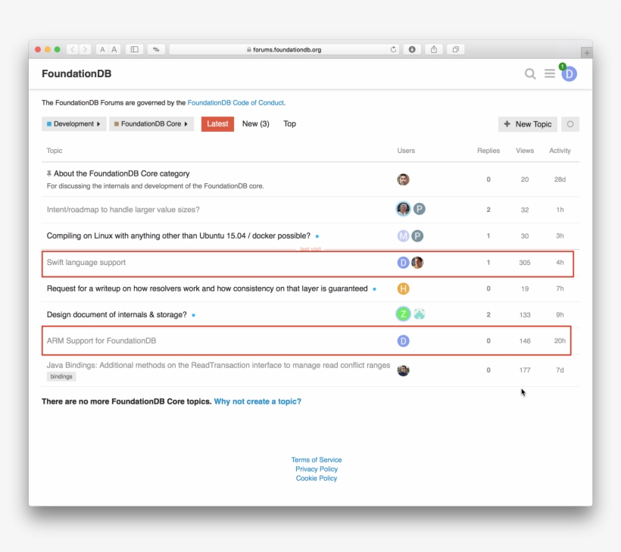Screen dimensions: 621x552
Task: Open new browser tab plus button
Action: [587, 53]
